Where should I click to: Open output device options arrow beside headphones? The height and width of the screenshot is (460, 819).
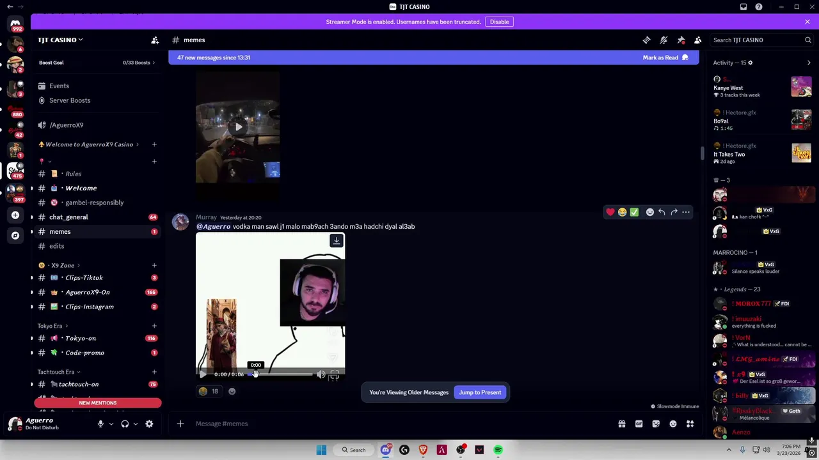click(x=136, y=424)
